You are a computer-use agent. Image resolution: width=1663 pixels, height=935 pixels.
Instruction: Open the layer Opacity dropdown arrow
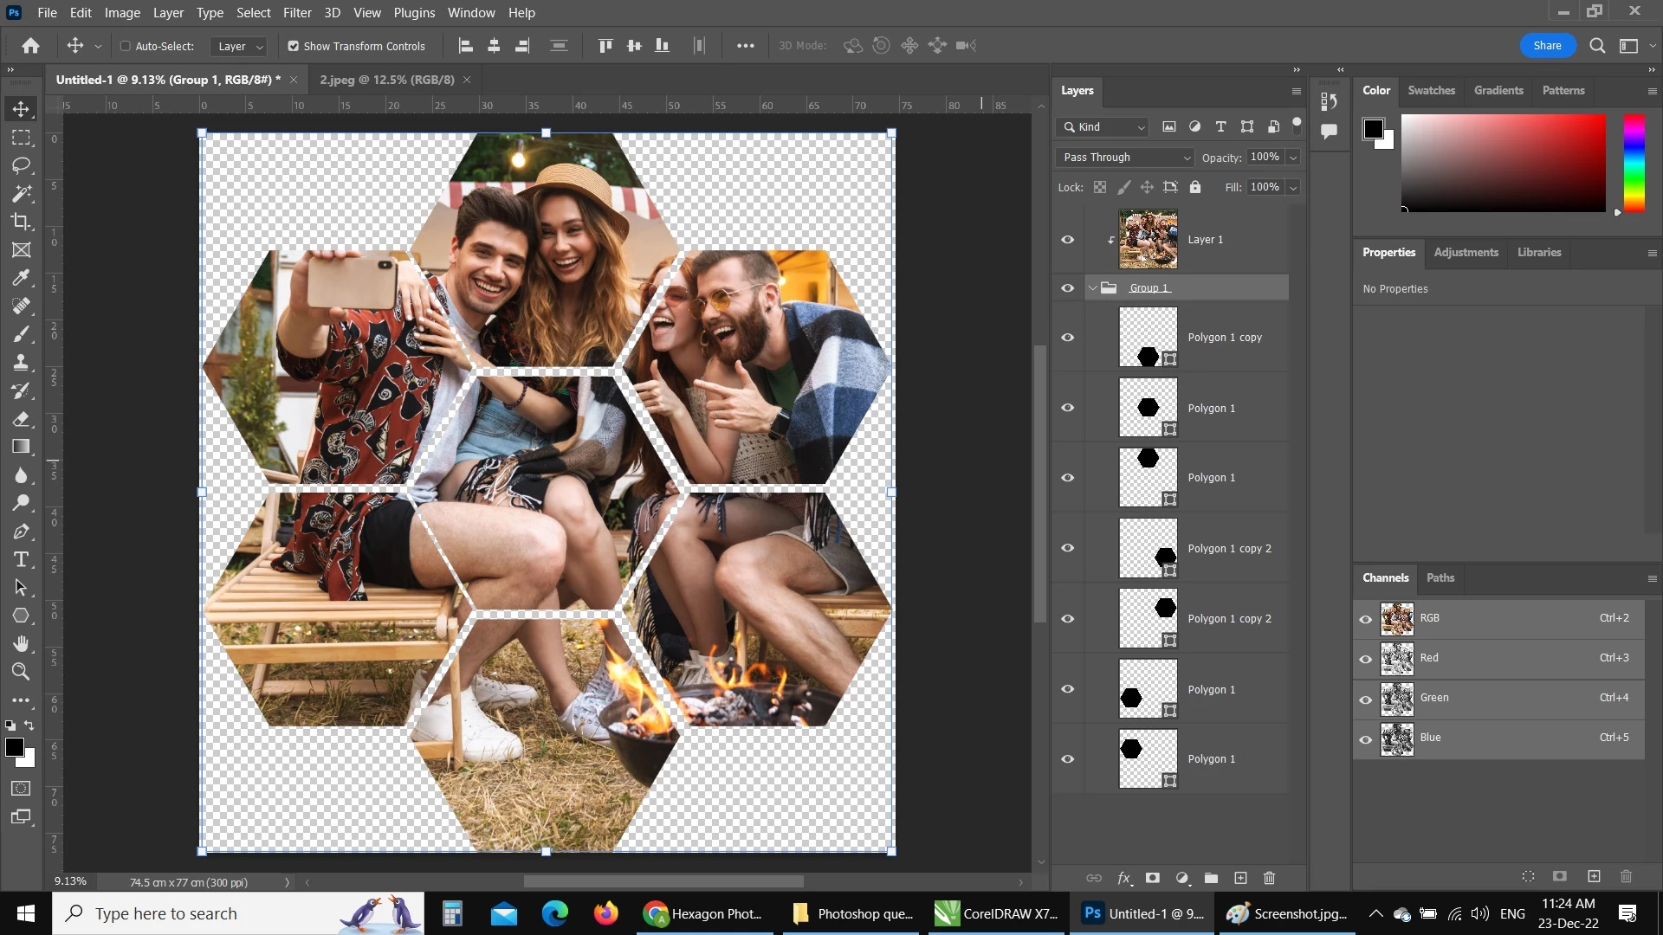1293,158
